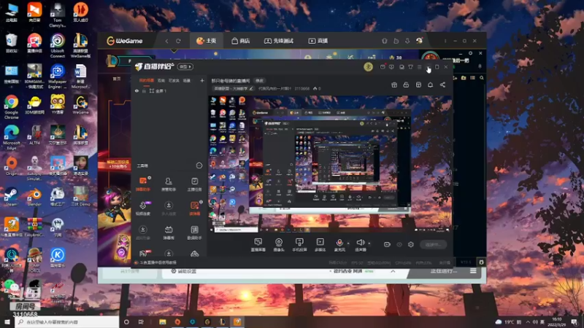Open the folder icon in the League client panel
584x328 pixels.
464,78
